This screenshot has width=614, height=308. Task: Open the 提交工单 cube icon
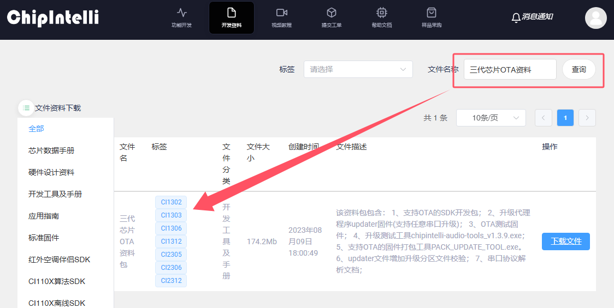[331, 13]
